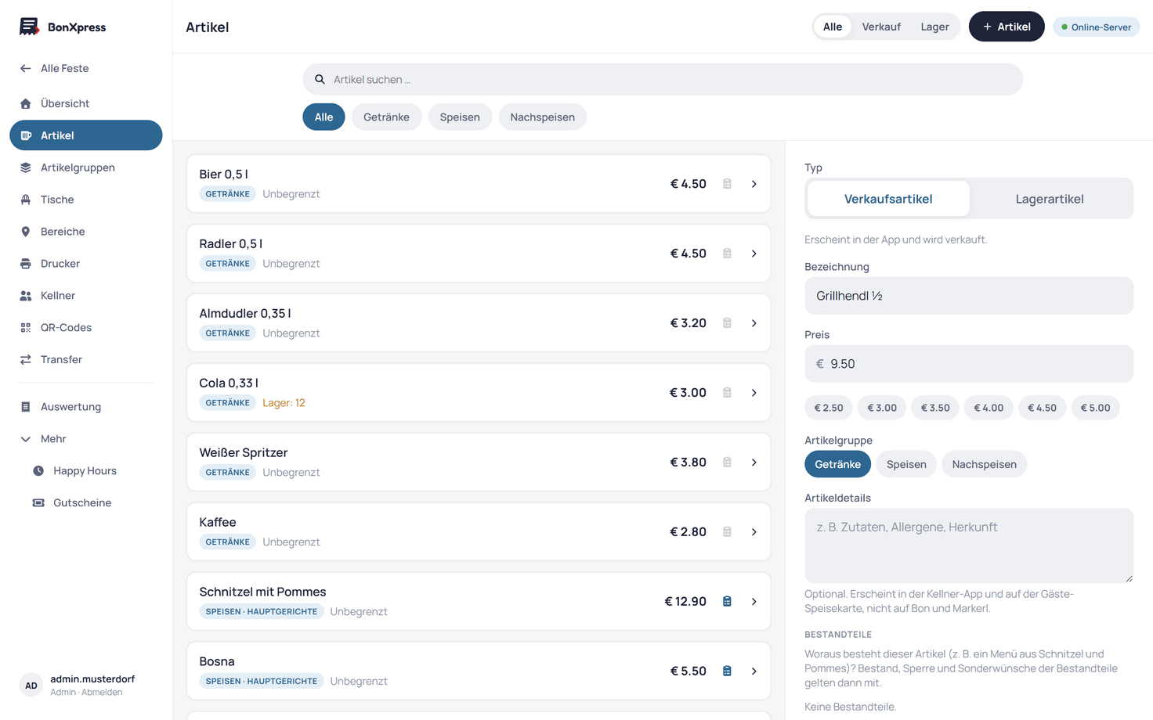Viewport: 1153px width, 720px height.
Task: Add a new item with + Artikel
Action: click(x=1007, y=27)
